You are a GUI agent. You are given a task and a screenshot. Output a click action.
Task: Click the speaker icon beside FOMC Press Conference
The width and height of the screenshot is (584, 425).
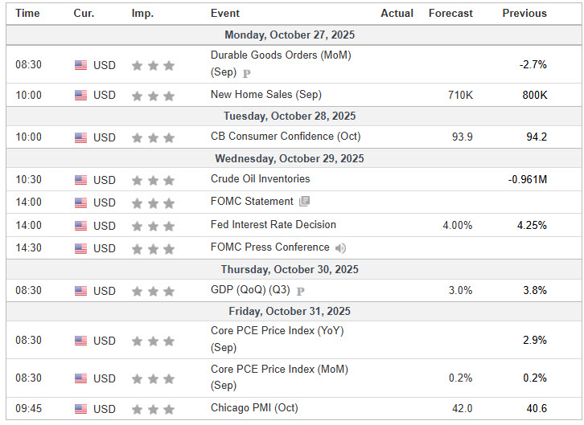click(x=341, y=248)
